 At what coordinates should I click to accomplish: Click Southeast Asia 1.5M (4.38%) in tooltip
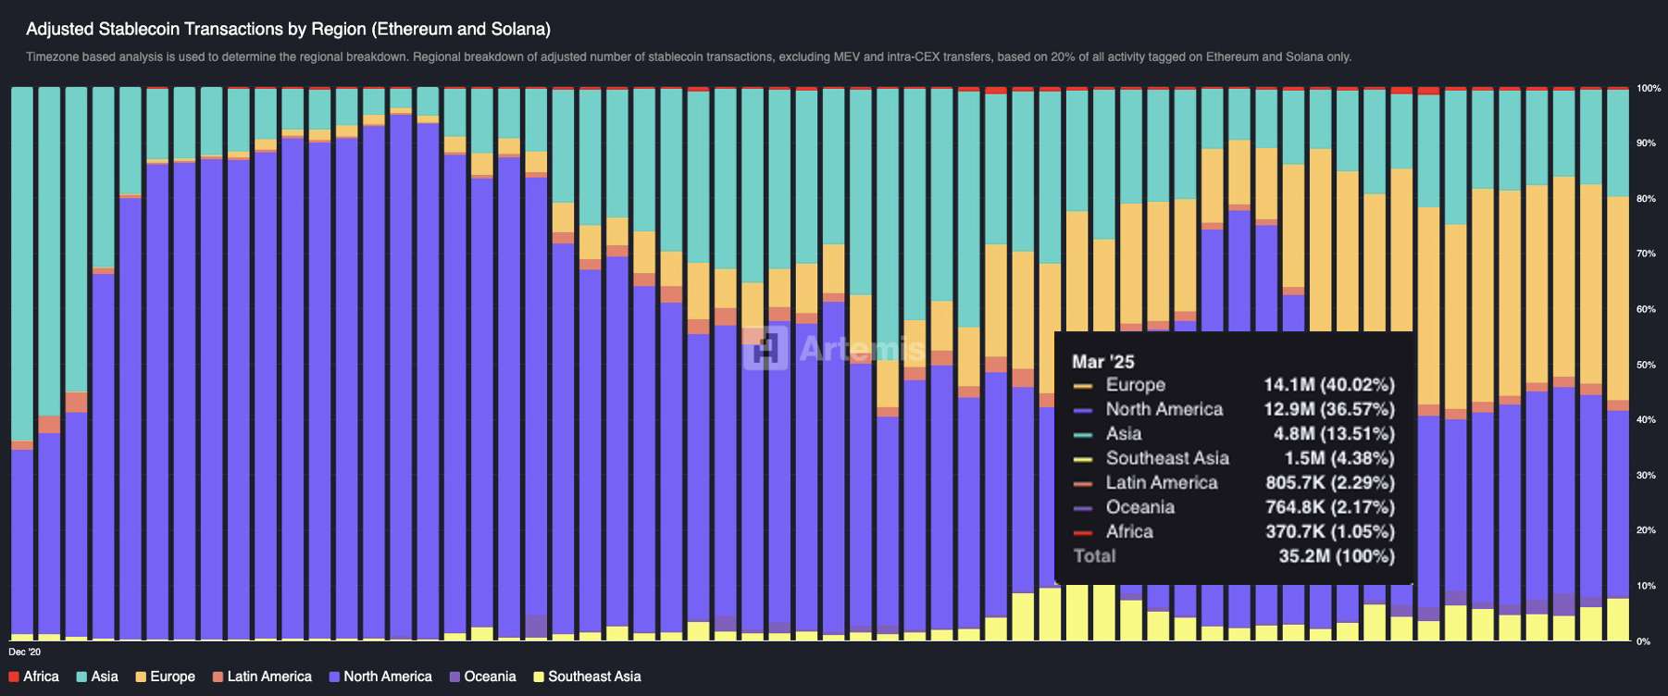pyautogui.click(x=1234, y=458)
